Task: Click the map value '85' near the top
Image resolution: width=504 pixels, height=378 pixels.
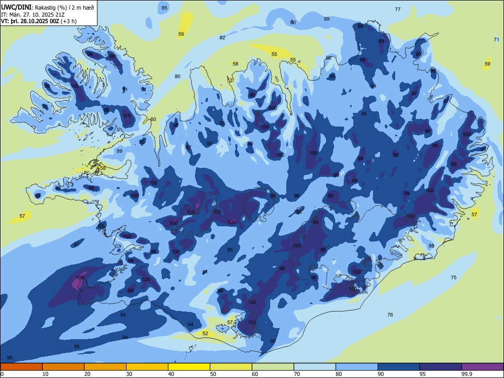Action: 164,8
